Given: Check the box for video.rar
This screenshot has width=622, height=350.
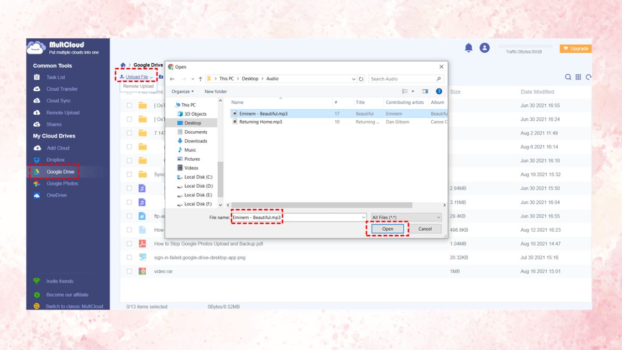Looking at the screenshot, I should click(129, 271).
